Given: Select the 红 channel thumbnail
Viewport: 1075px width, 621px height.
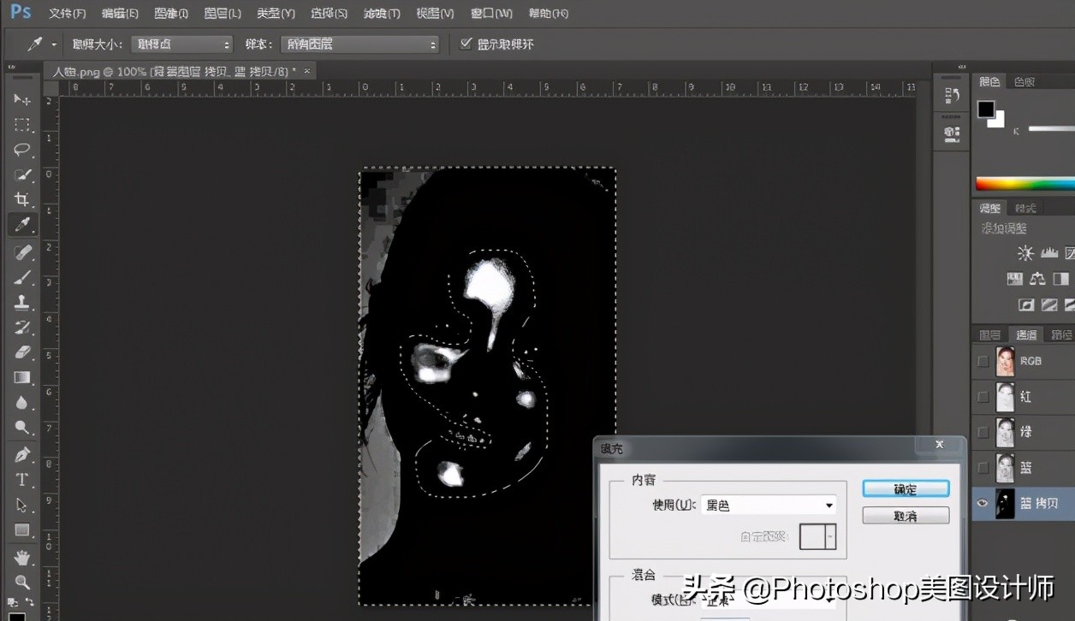Looking at the screenshot, I should pyautogui.click(x=1006, y=396).
